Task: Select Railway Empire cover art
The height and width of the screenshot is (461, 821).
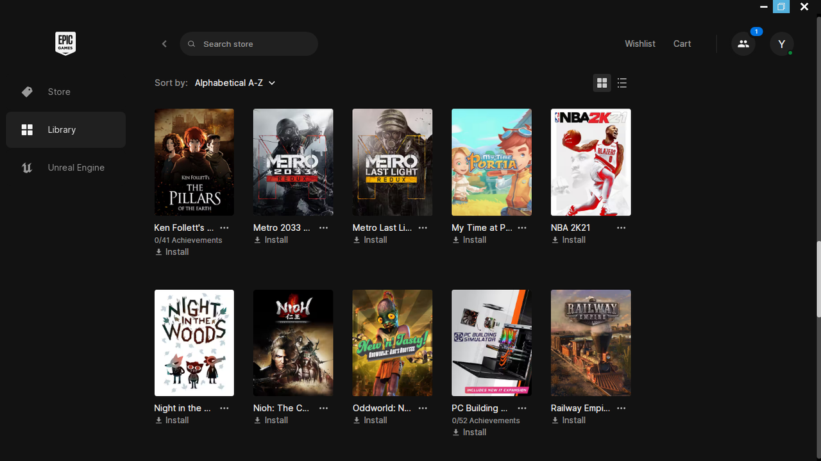Action: (x=591, y=343)
